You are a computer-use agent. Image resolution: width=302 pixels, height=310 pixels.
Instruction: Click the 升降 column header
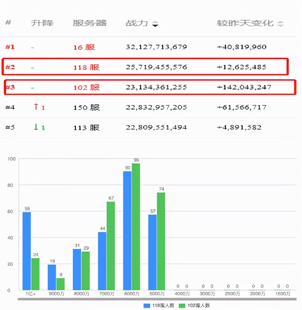(x=42, y=23)
